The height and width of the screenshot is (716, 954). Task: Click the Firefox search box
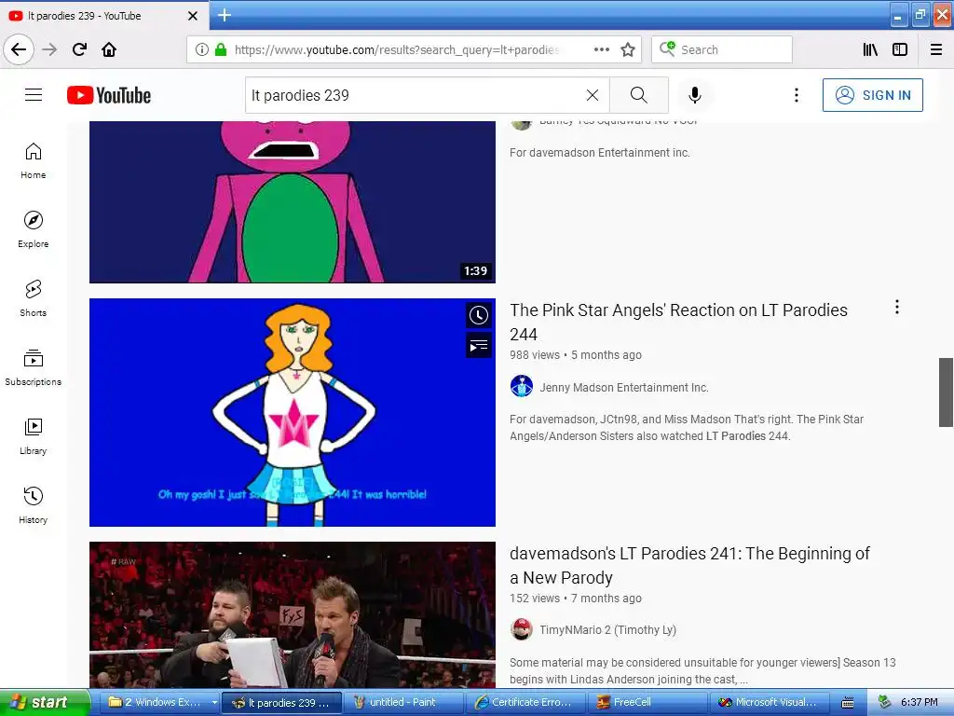coord(722,49)
